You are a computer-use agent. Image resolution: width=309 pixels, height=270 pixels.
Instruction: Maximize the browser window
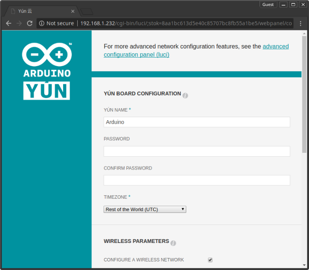click(293, 5)
